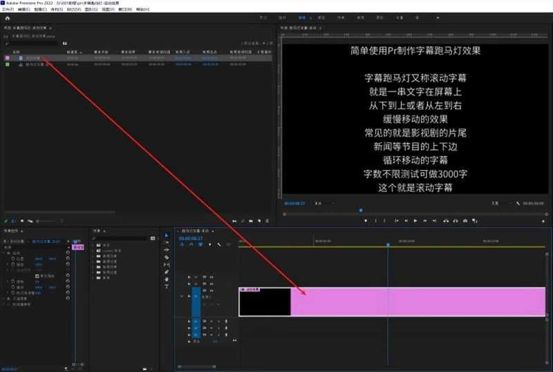The height and width of the screenshot is (372, 553).
Task: Step back one frame in Program monitor
Action: coord(406,221)
